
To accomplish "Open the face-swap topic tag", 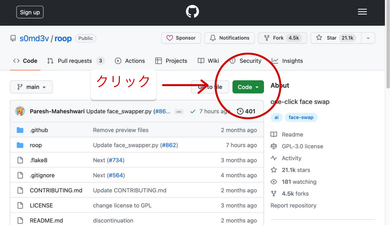I will coord(301,117).
